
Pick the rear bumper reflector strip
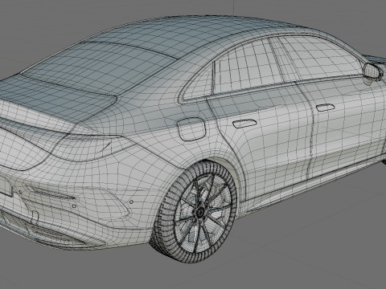[53, 193]
